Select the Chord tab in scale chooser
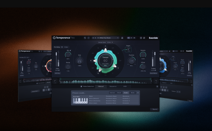Viewport: 212px width, 131px height. coord(119,93)
